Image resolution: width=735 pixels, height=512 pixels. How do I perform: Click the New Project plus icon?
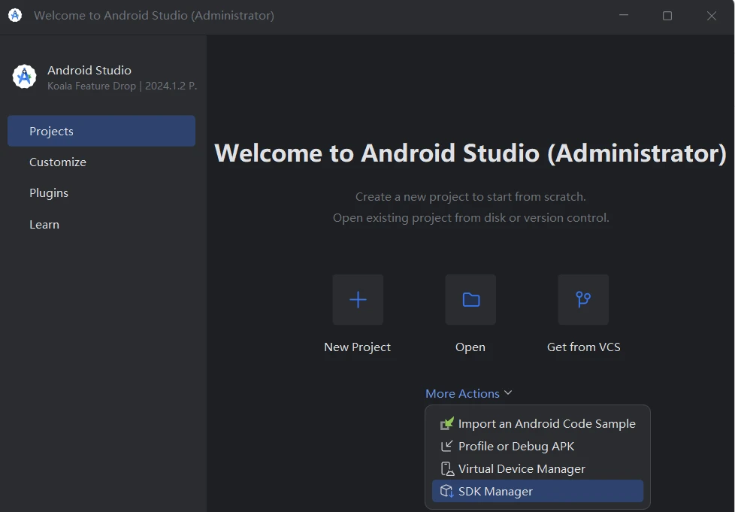pos(358,299)
